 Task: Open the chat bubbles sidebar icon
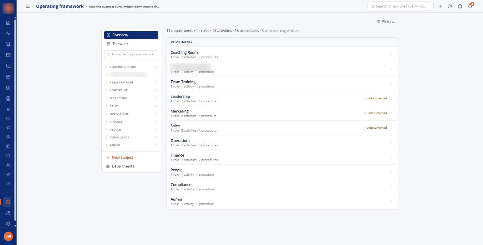pyautogui.click(x=8, y=66)
